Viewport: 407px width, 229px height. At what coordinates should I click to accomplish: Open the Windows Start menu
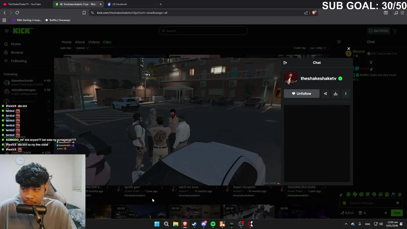click(x=157, y=224)
